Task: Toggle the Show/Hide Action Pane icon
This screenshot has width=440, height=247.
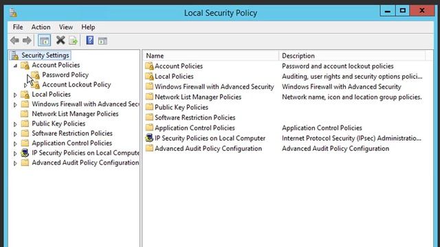Action: 102,41
